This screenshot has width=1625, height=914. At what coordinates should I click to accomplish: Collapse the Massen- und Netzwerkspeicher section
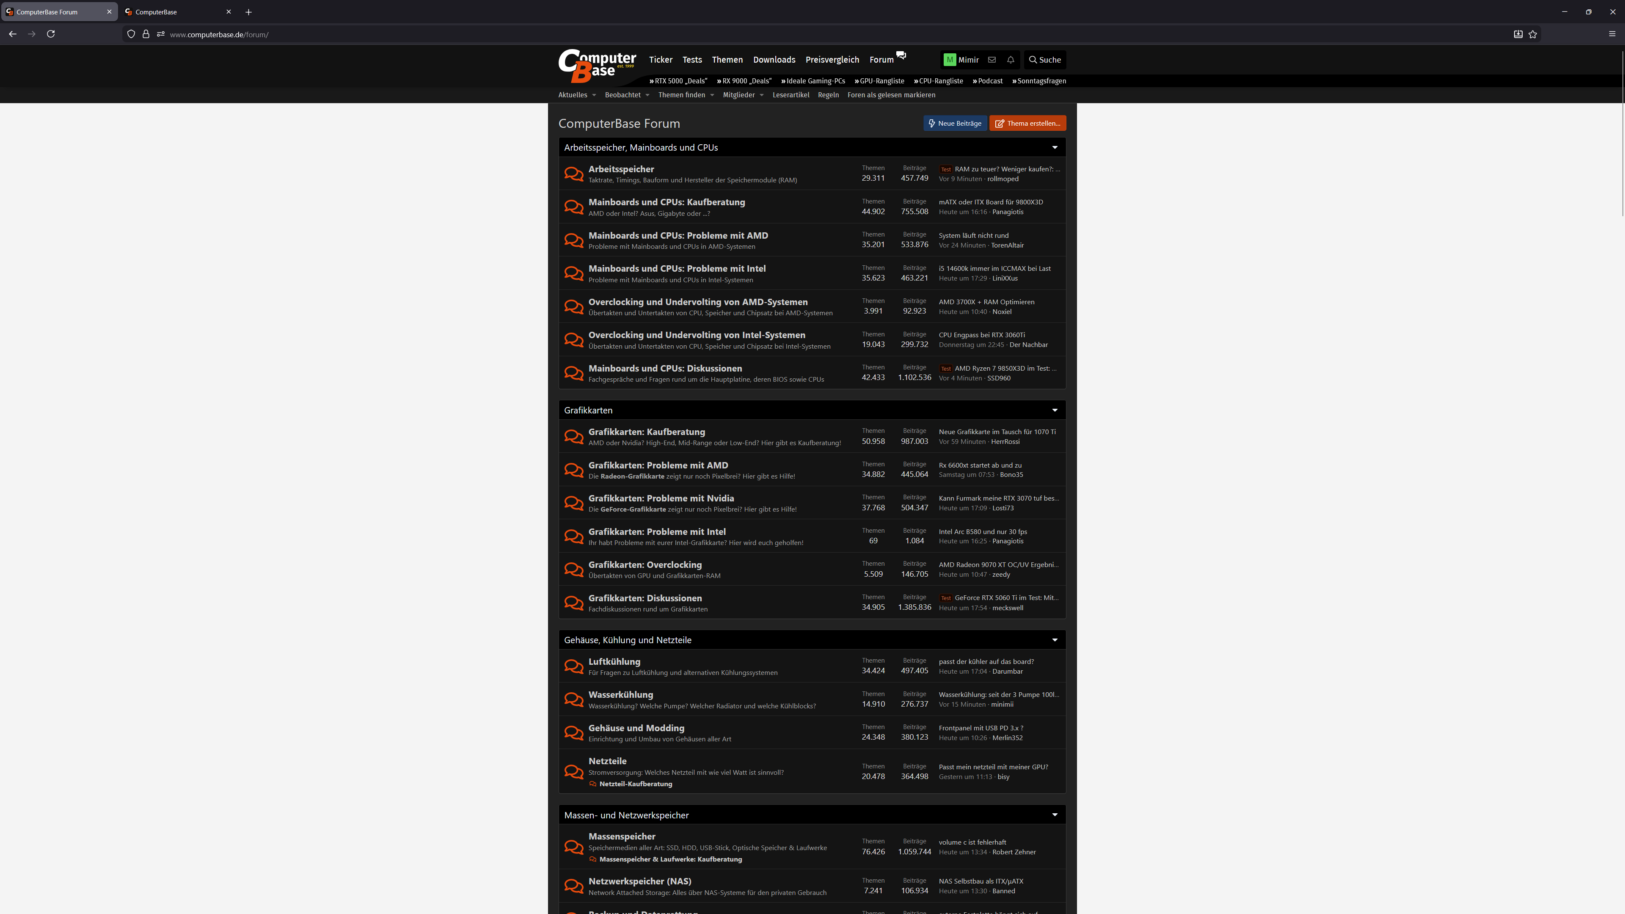click(1055, 814)
